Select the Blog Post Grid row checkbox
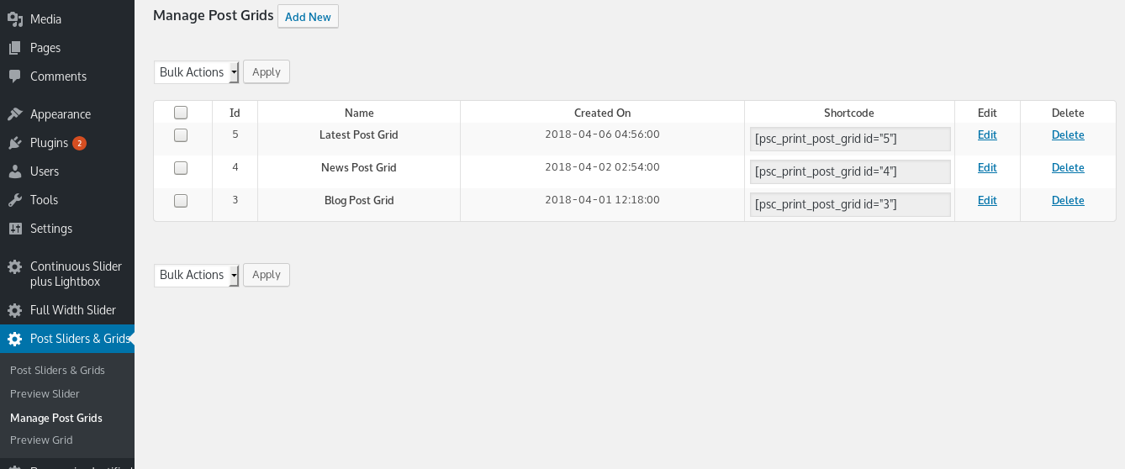The height and width of the screenshot is (469, 1125). click(x=181, y=201)
